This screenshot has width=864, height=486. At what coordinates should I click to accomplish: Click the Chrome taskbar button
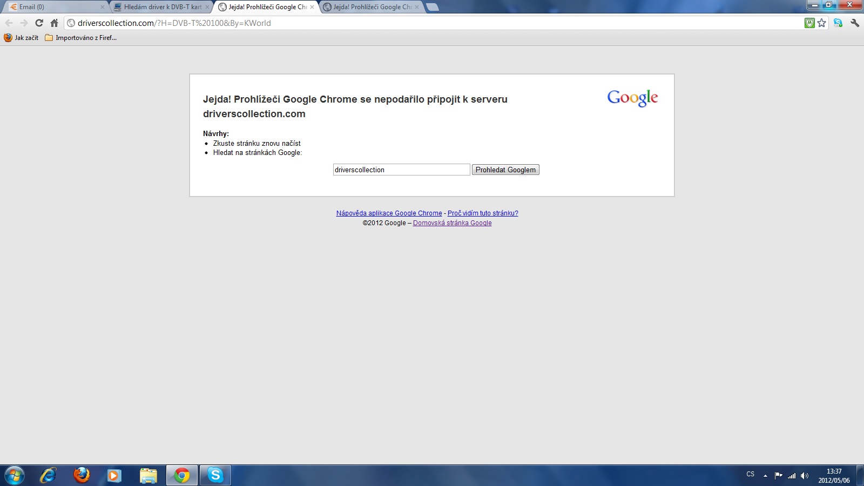pyautogui.click(x=182, y=475)
